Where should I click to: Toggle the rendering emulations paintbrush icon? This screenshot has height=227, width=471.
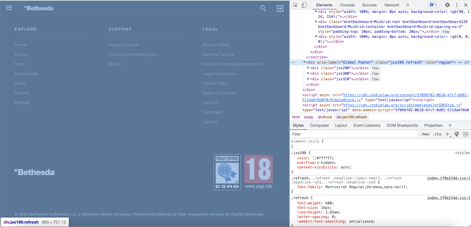(x=457, y=134)
